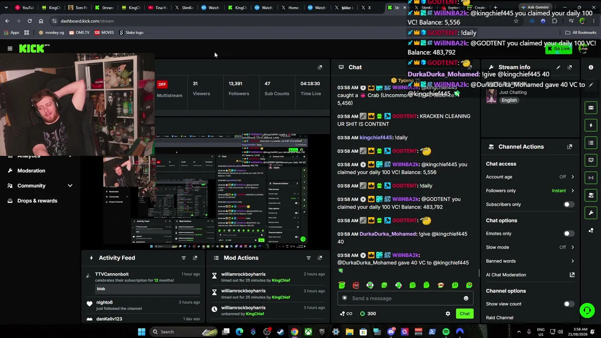Pop out the Chat panel
The height and width of the screenshot is (338, 601).
(470, 67)
